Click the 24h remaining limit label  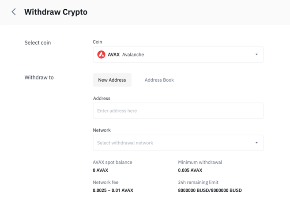[198, 182]
